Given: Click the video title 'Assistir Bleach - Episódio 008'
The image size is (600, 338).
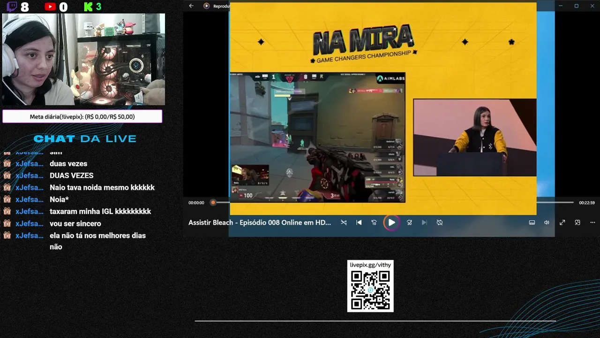Looking at the screenshot, I should (260, 223).
